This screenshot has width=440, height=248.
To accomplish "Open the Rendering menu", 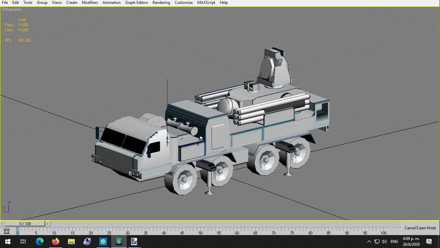I will coord(161,3).
